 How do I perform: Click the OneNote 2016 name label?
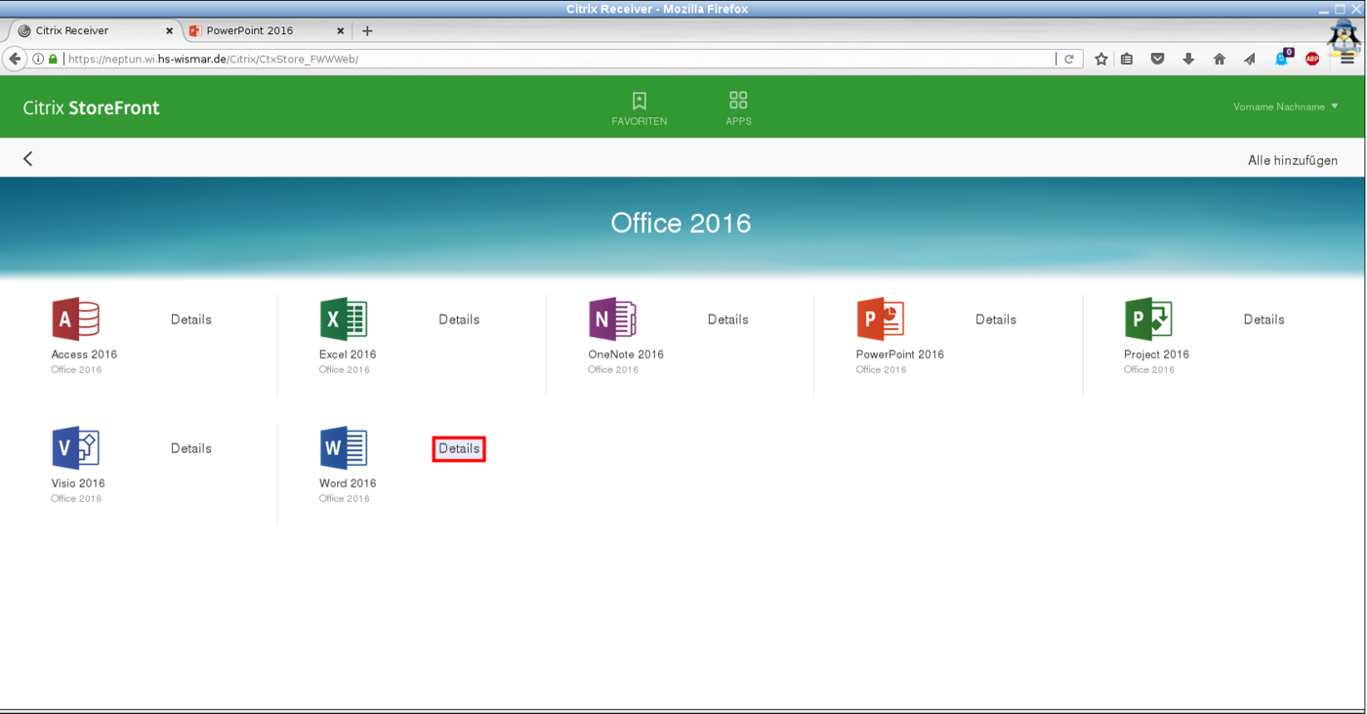626,355
